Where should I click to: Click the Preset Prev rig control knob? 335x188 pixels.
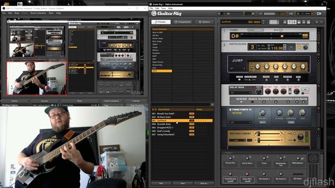230,158
